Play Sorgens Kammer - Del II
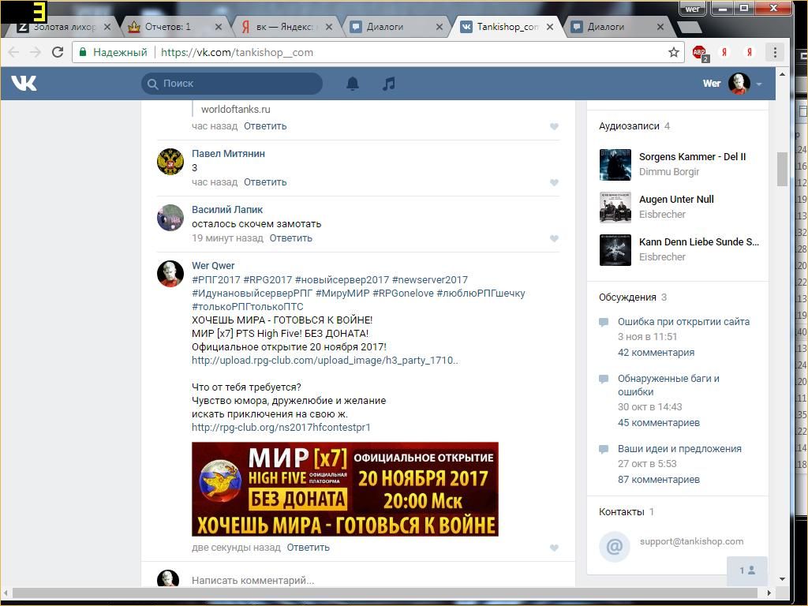This screenshot has height=606, width=808. click(615, 165)
